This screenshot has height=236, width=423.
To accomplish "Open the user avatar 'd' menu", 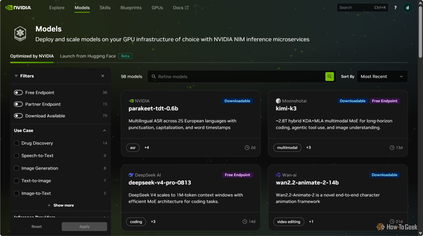I will click(408, 8).
